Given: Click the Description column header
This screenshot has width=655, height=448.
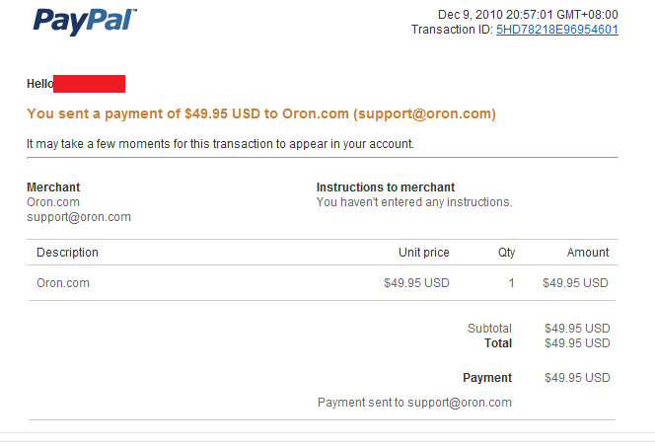Looking at the screenshot, I should (68, 253).
